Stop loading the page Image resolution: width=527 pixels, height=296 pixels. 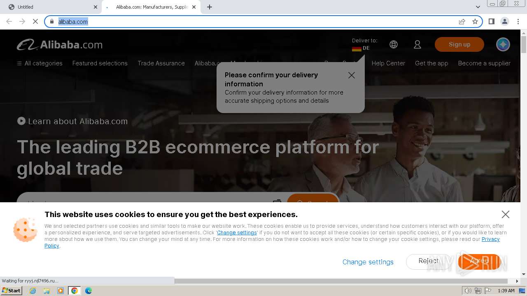click(x=35, y=22)
